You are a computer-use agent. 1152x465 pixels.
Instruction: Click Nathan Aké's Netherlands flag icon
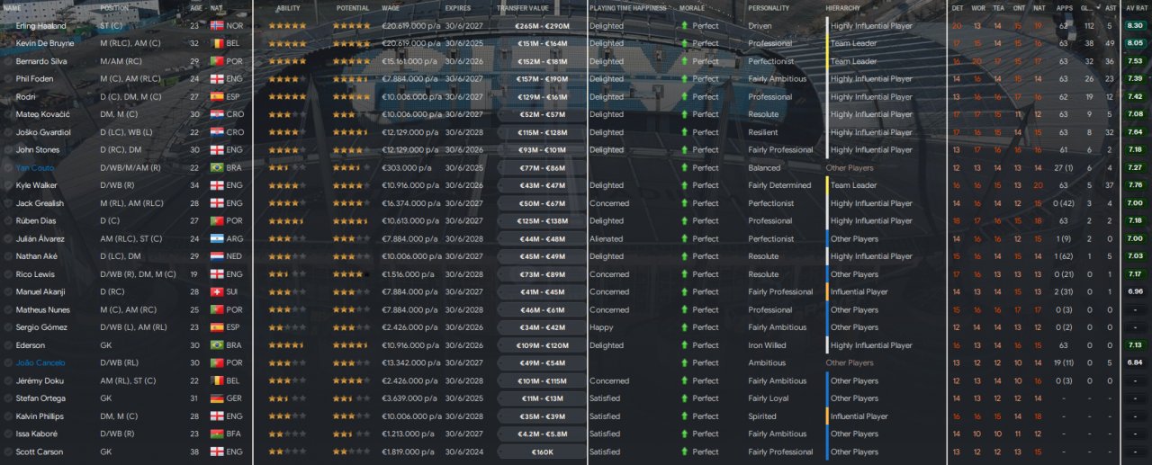[x=217, y=256]
